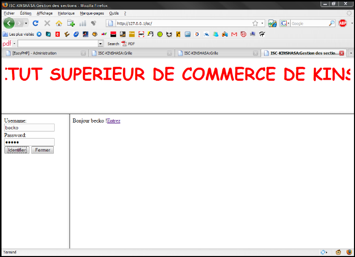Open the pdf toolbar logo dropdown
This screenshot has height=257, width=355.
tap(14, 44)
